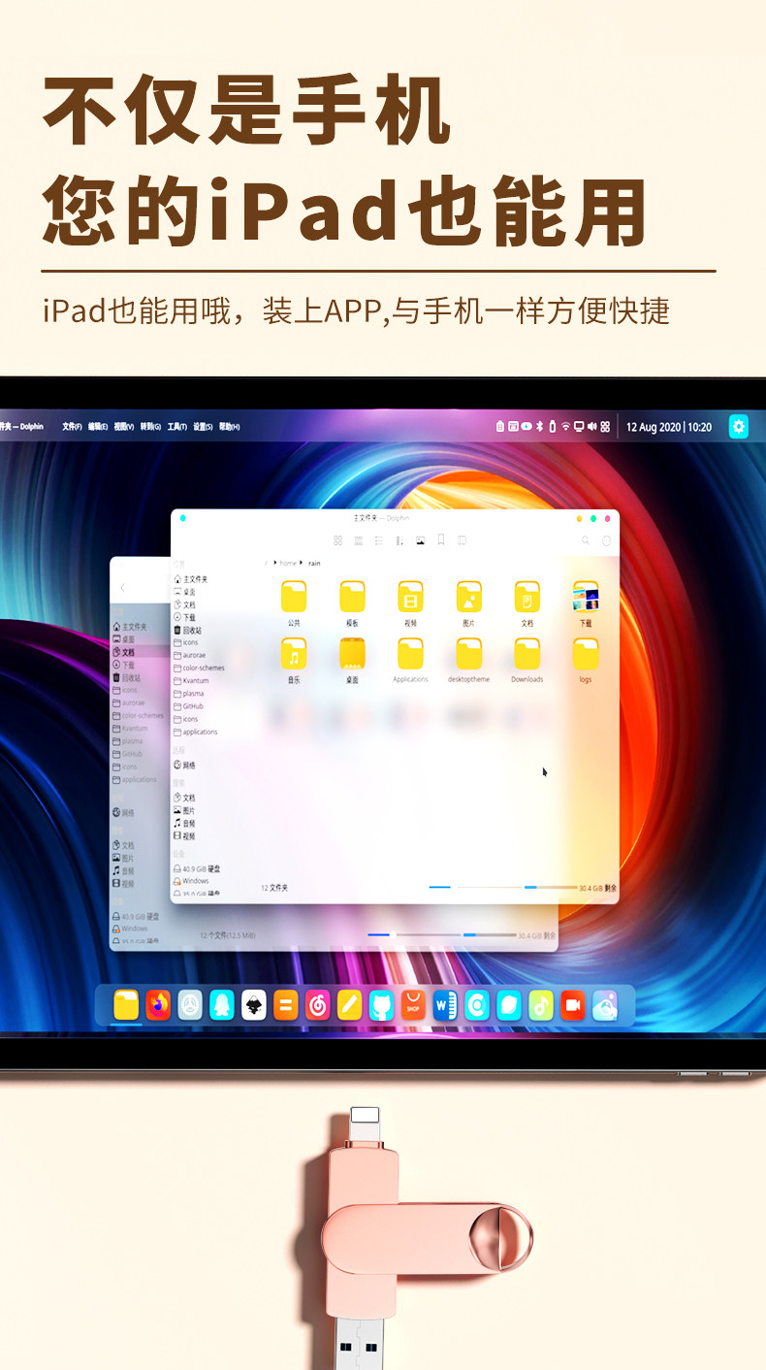766x1370 pixels.
Task: Switch Dolphin to details view mode
Action: [x=379, y=540]
